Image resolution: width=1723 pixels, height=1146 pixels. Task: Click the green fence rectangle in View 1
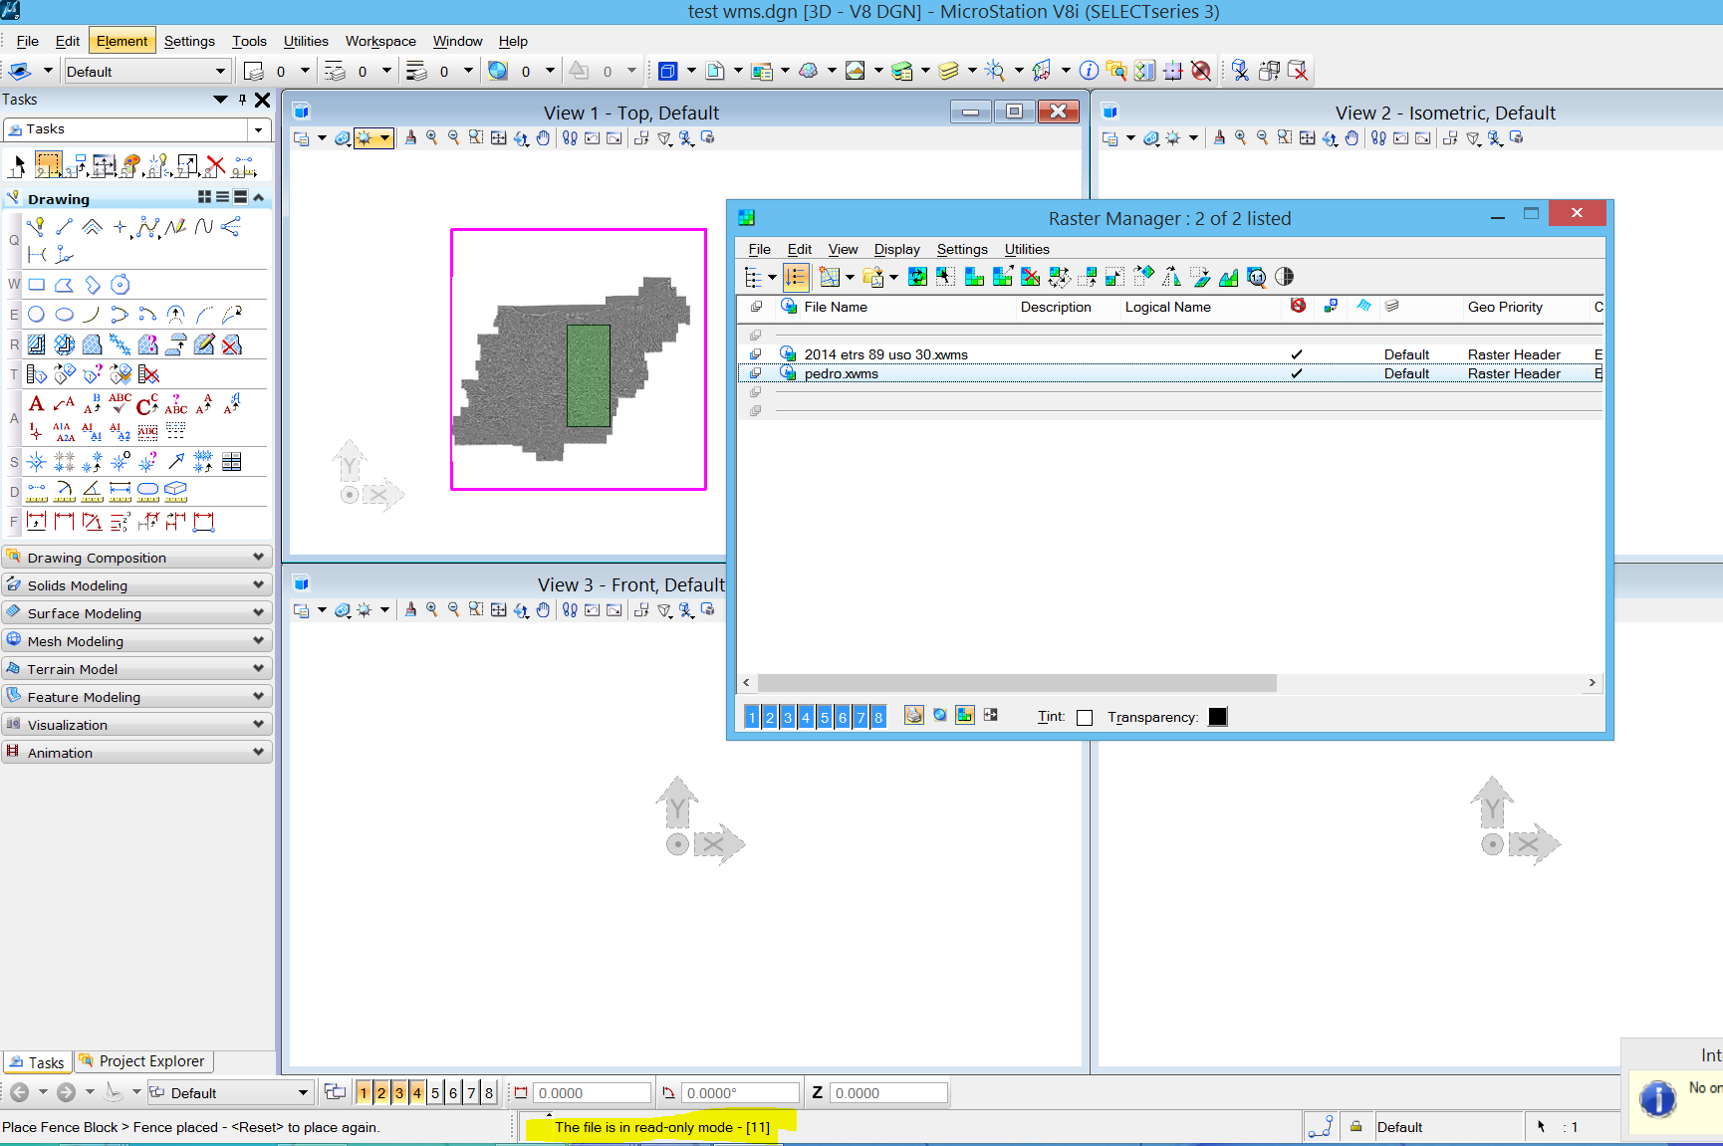click(x=589, y=376)
